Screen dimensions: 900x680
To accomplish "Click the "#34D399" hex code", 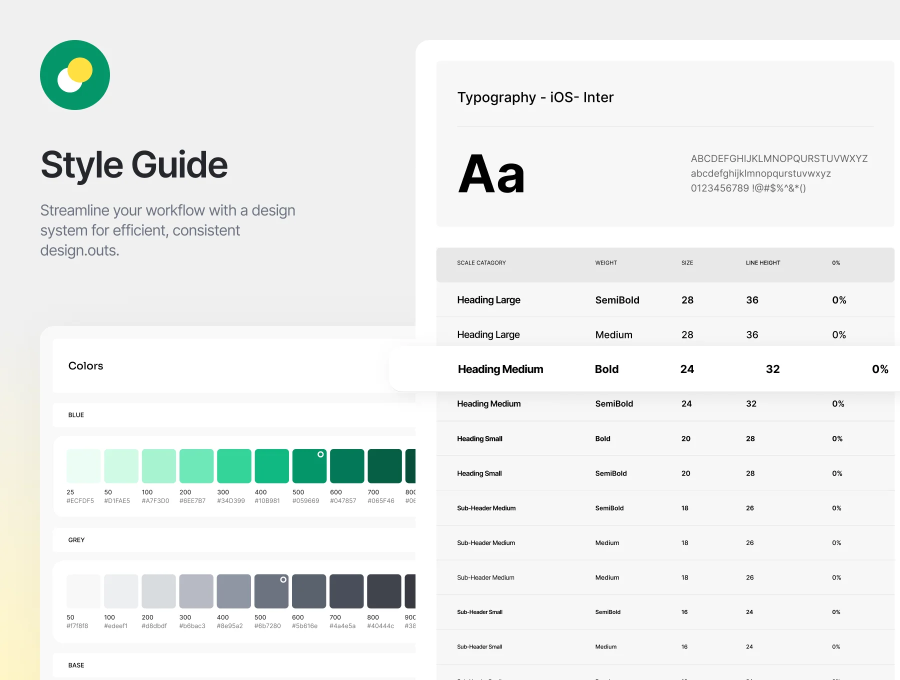I will [x=231, y=501].
